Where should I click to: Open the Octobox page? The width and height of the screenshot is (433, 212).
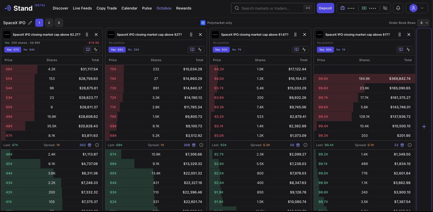[x=164, y=8]
